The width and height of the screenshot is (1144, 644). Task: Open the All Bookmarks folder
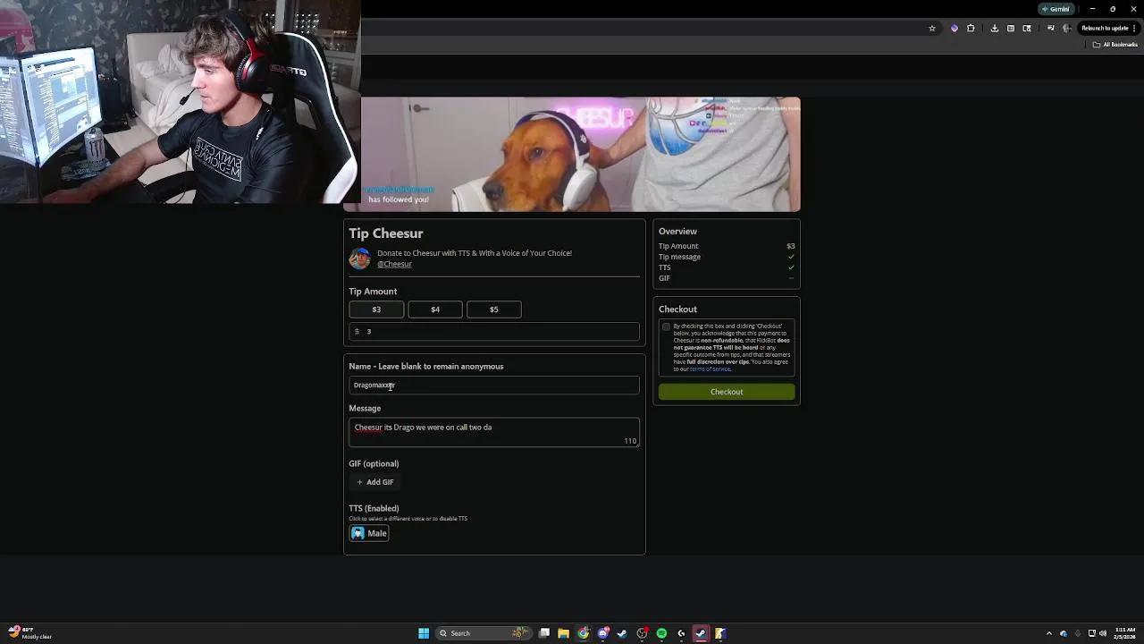tap(1115, 45)
